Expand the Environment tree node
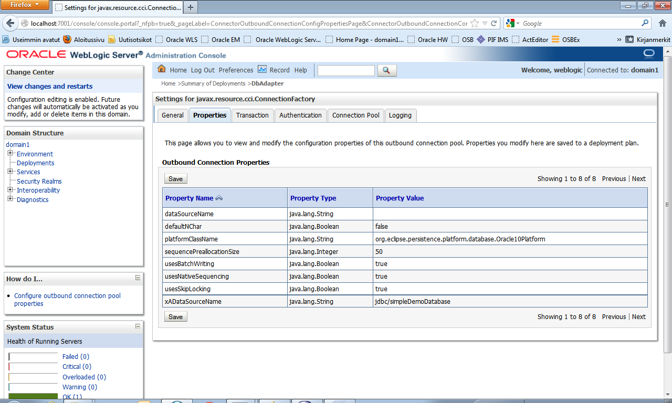The image size is (672, 403). 9,154
